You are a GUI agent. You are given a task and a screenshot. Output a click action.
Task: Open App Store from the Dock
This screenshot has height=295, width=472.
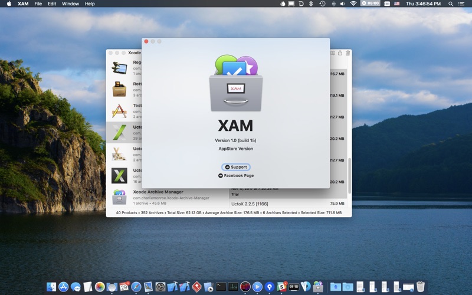pos(64,287)
